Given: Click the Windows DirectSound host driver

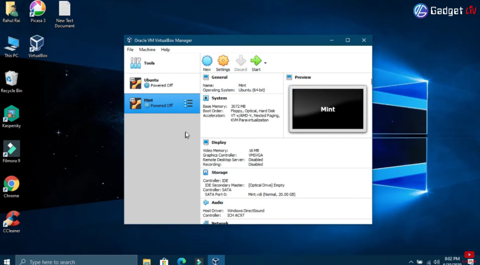Looking at the screenshot, I should click(246, 211).
